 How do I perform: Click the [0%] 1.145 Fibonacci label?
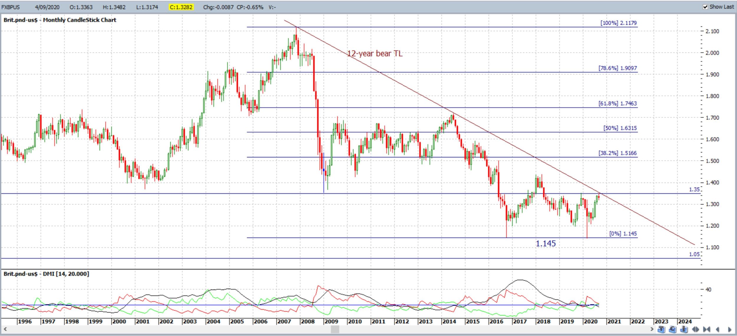pos(623,234)
